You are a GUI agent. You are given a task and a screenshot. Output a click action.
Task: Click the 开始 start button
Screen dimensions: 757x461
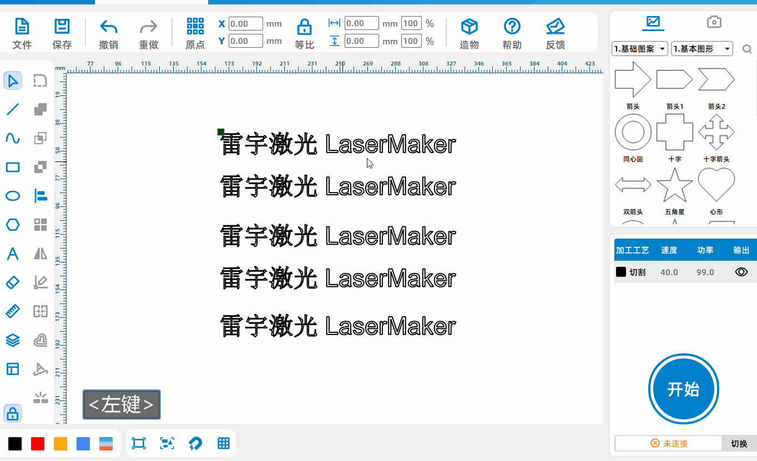tap(684, 389)
